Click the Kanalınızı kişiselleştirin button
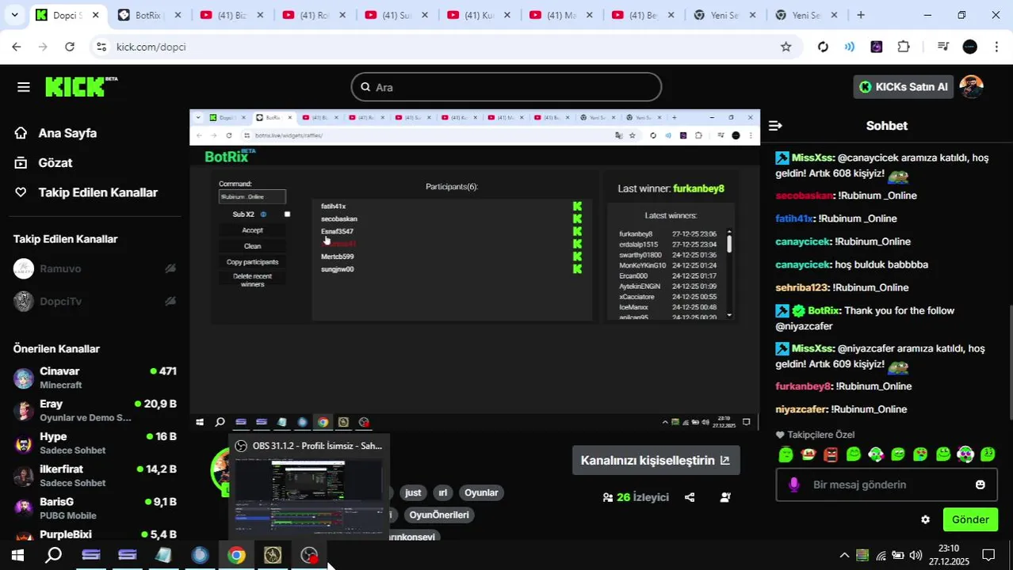Screen dimensions: 1013x570 [656, 460]
